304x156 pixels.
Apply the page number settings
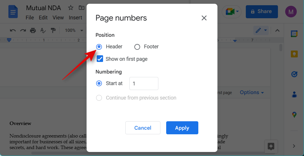(182, 128)
